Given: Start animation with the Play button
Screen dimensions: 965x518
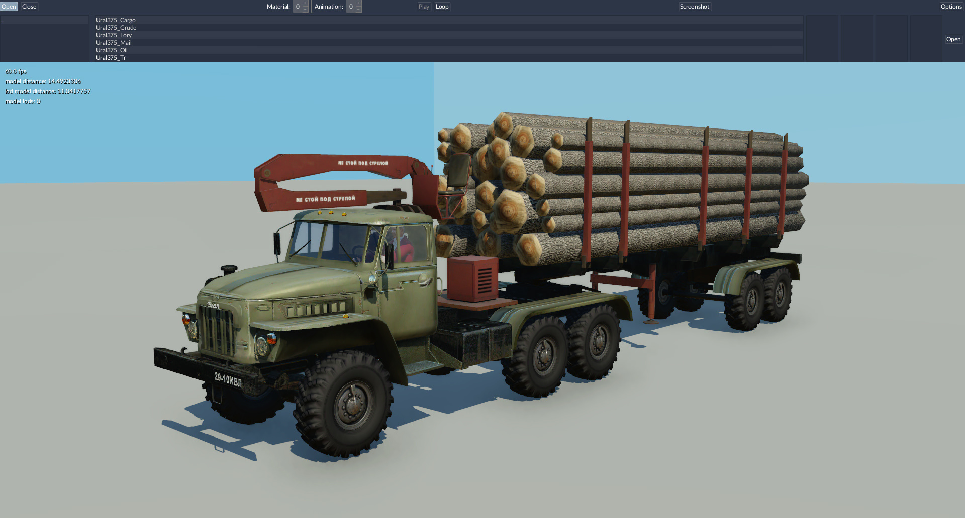Looking at the screenshot, I should pyautogui.click(x=424, y=7).
